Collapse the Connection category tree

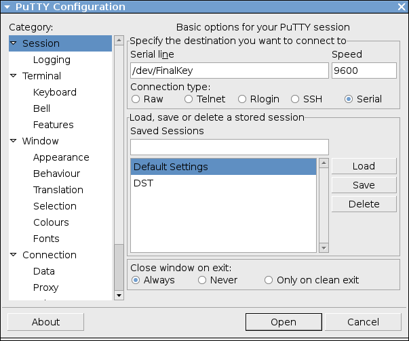(14, 255)
